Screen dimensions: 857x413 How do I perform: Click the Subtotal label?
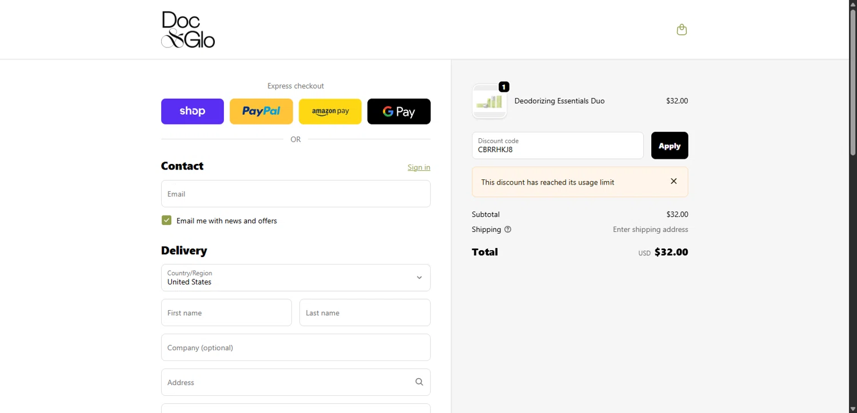[x=486, y=215]
